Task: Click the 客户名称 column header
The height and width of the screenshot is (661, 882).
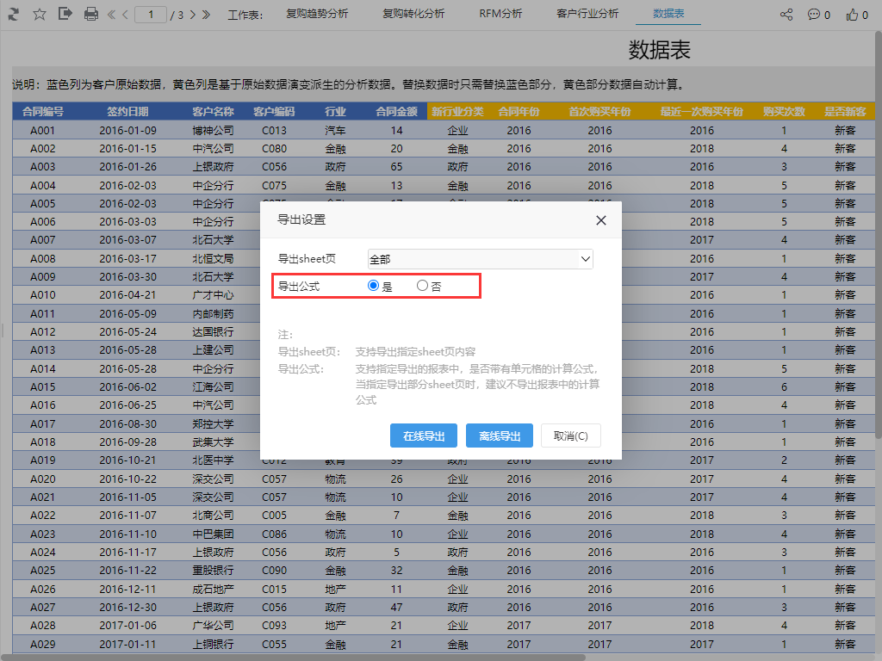Action: (x=213, y=111)
